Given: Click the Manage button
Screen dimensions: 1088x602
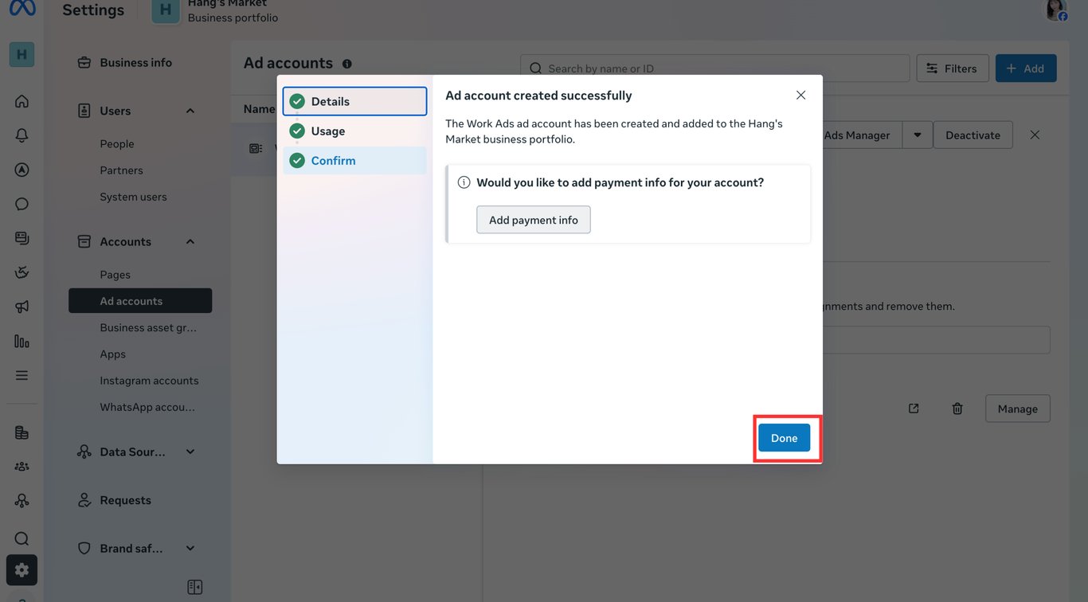Looking at the screenshot, I should tap(1018, 408).
